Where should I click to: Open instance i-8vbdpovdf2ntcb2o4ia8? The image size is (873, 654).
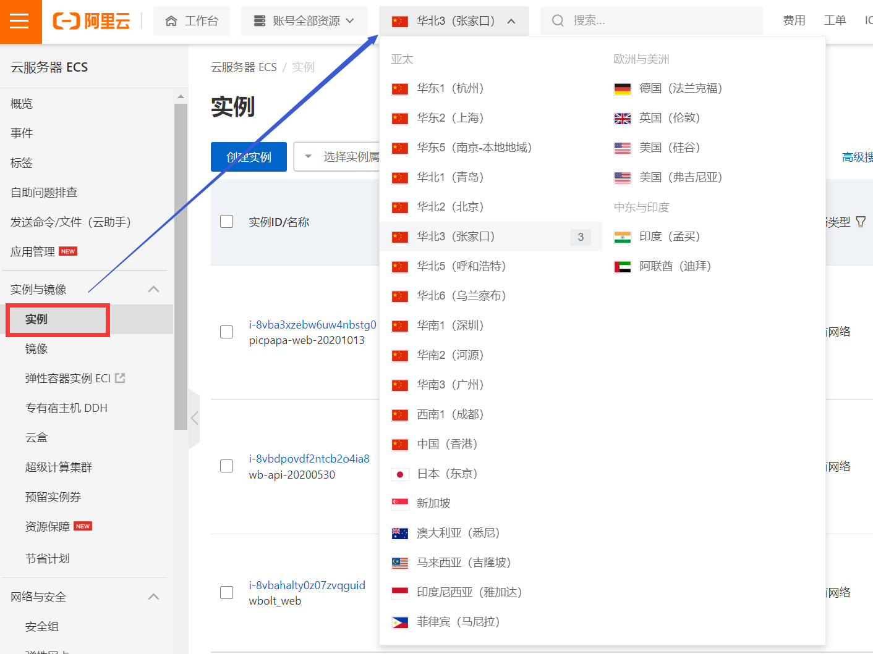point(308,459)
